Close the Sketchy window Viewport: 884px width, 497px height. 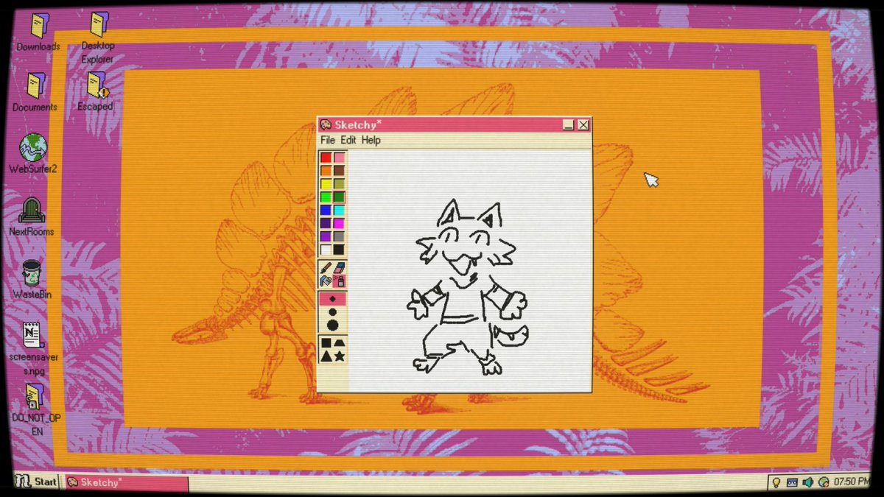(583, 125)
